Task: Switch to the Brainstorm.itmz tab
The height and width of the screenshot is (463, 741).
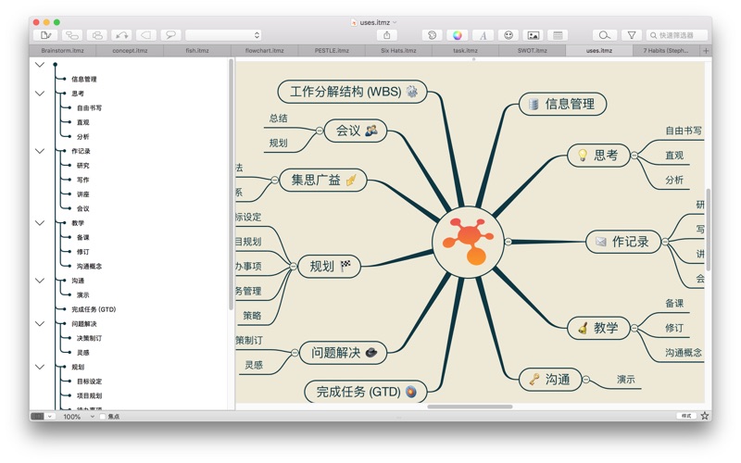Action: click(x=62, y=50)
